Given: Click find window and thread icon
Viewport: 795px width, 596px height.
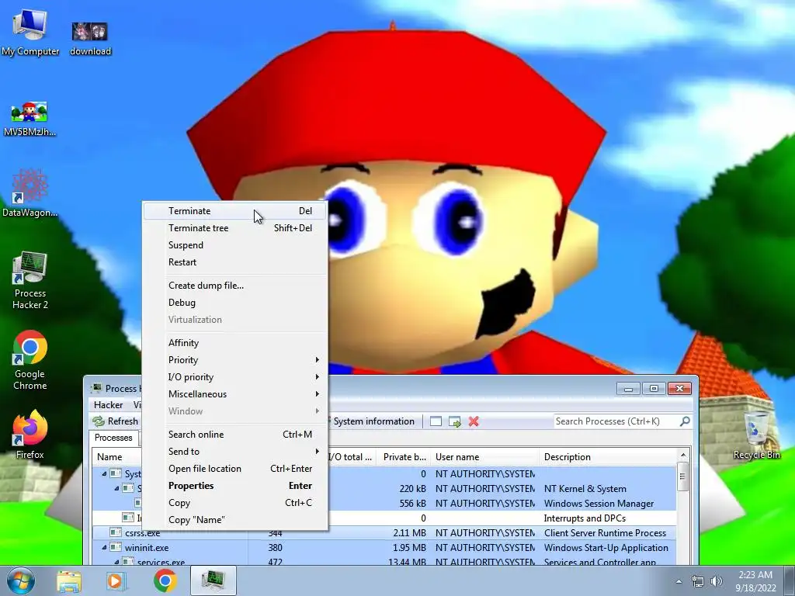Looking at the screenshot, I should click(x=454, y=421).
